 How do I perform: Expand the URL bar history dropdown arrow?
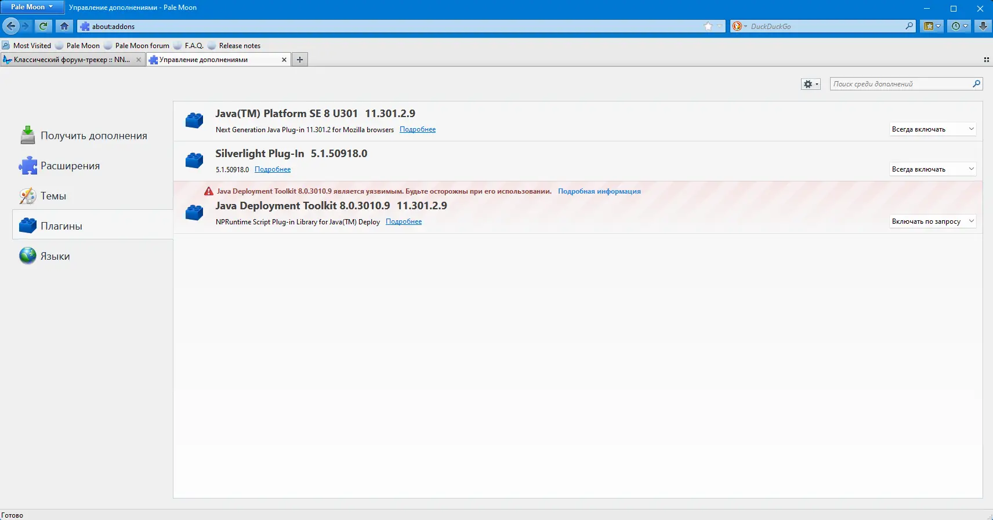click(719, 26)
